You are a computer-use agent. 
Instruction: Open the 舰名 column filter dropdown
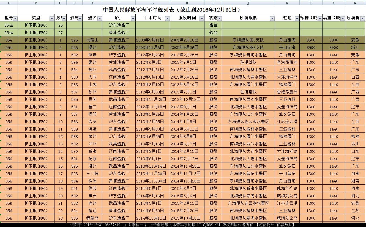pyautogui.click(x=100, y=19)
